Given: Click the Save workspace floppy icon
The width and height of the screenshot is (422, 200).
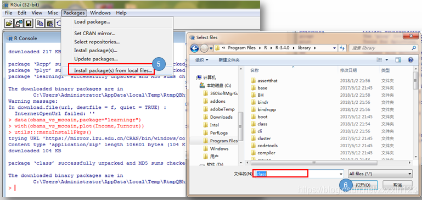Looking at the screenshot, I should (x=29, y=24).
